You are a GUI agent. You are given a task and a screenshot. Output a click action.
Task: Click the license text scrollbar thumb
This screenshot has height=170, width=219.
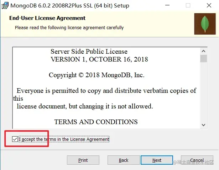click(203, 58)
